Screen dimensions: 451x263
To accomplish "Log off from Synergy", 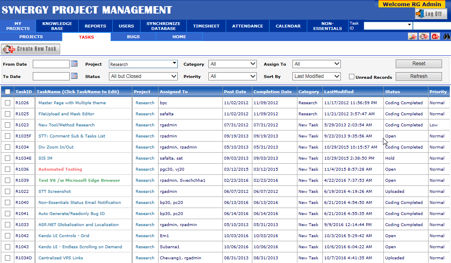I will coord(431,14).
